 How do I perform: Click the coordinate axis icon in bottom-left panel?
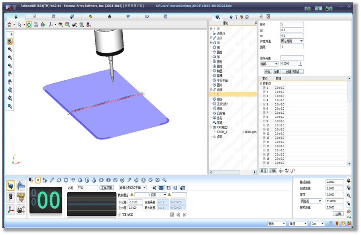click(11, 208)
